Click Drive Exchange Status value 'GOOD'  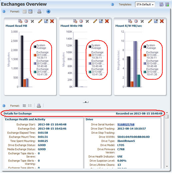pos(42,145)
